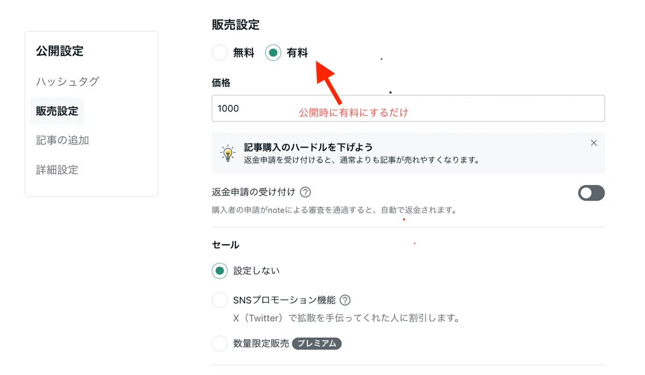The height and width of the screenshot is (375, 645).
Task: Open help icon beside 返金申請の受け付け
Action: click(x=305, y=192)
